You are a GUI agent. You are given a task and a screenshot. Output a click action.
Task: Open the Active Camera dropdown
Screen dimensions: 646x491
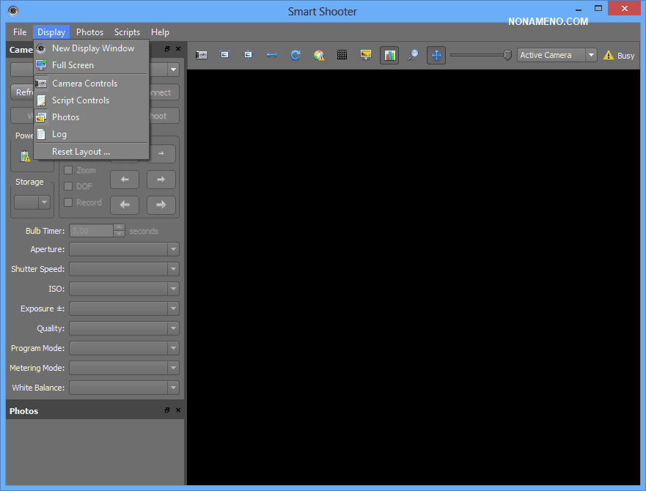(x=557, y=55)
